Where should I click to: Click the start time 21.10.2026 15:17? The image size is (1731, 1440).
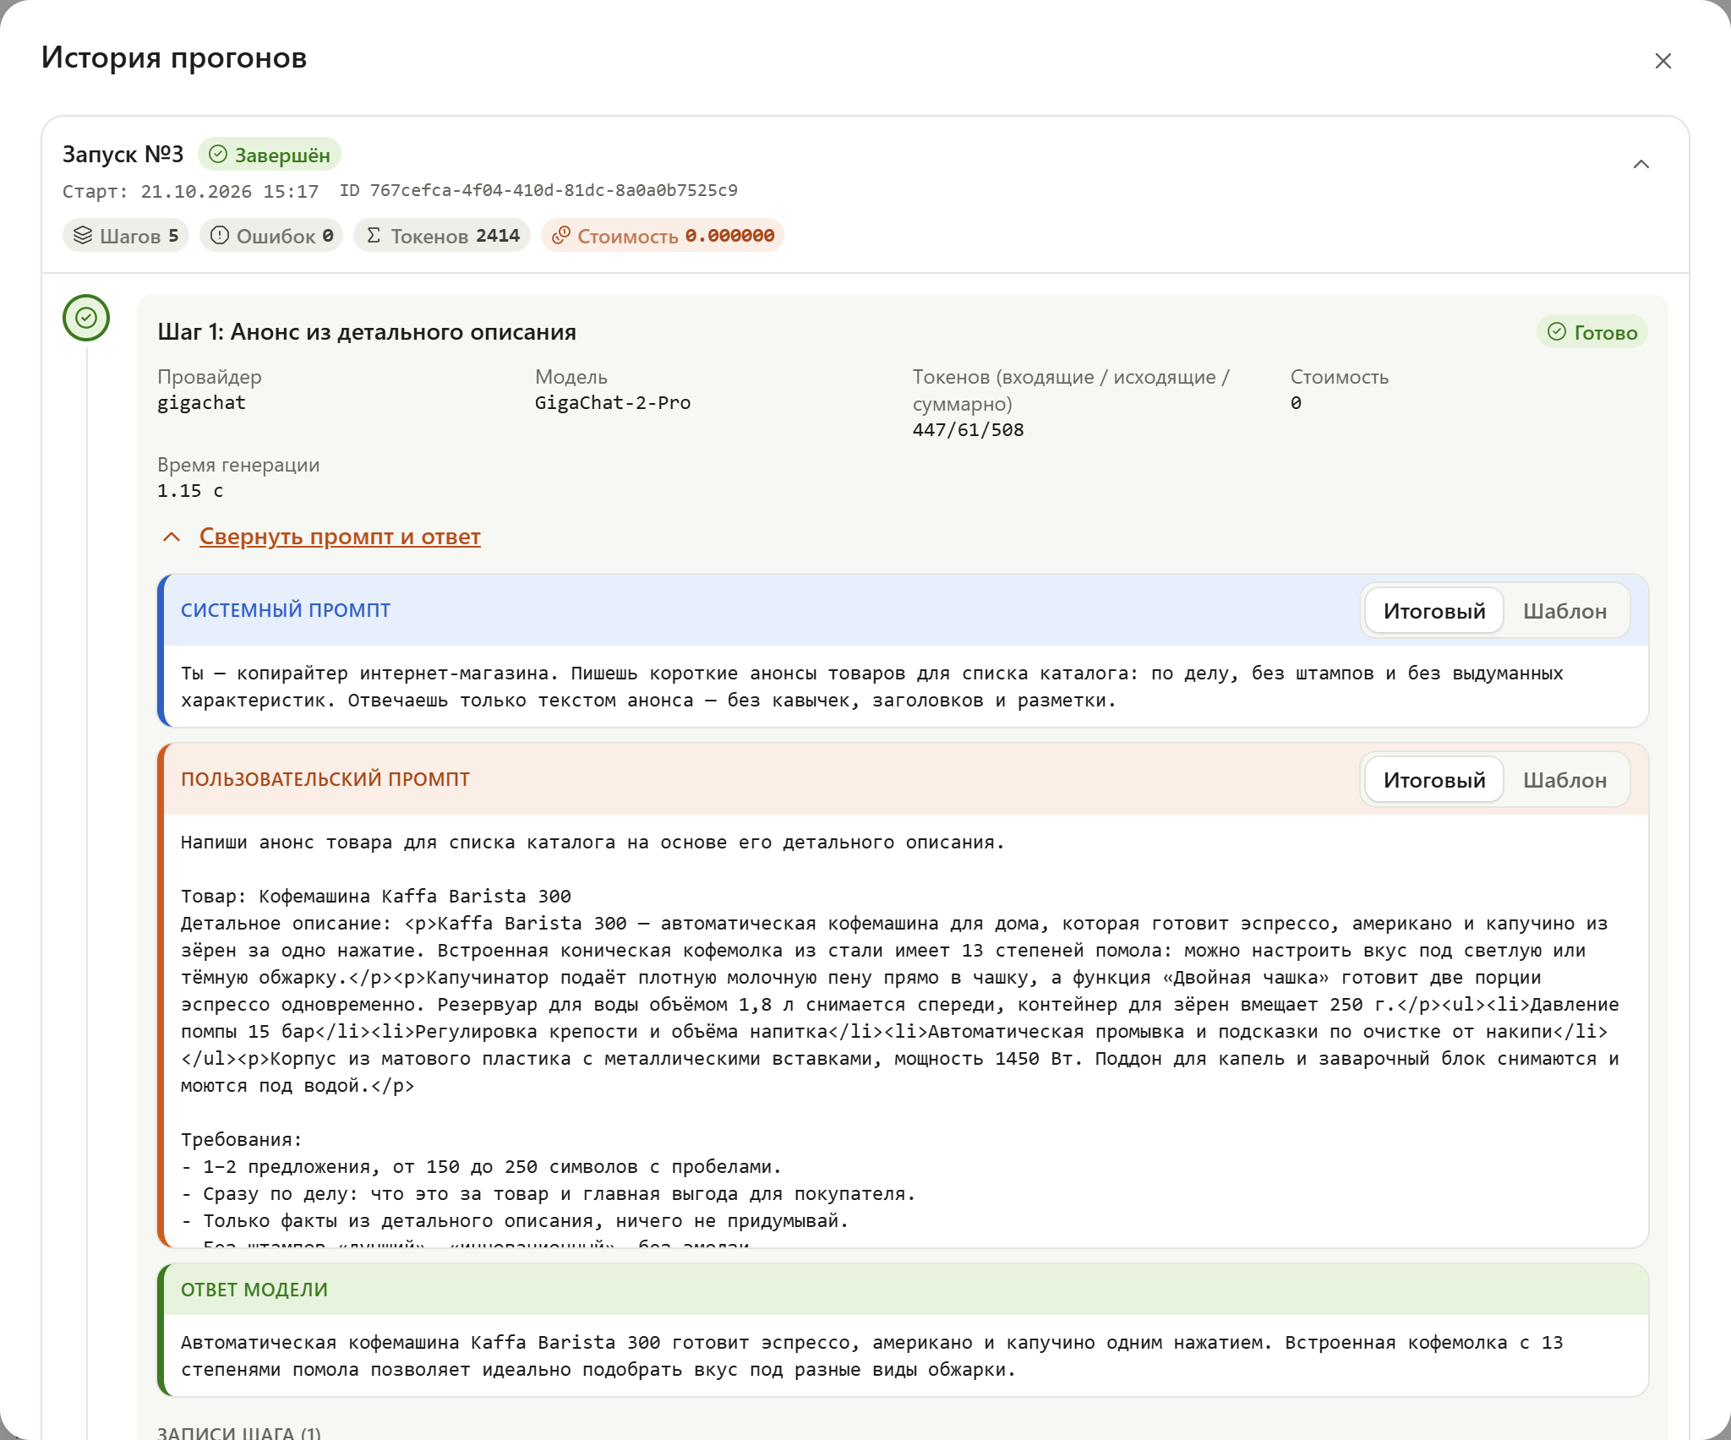[230, 192]
